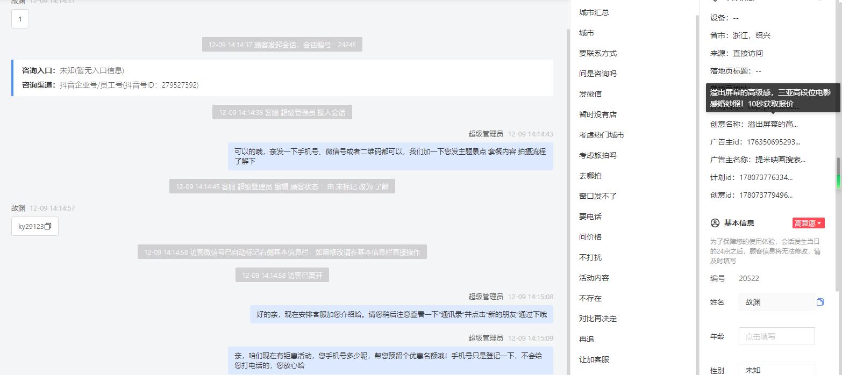Pick the 对比再决定 quick reply
Image resolution: width=842 pixels, height=375 pixels.
598,319
